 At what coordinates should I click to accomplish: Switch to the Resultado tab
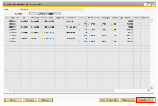18,14
